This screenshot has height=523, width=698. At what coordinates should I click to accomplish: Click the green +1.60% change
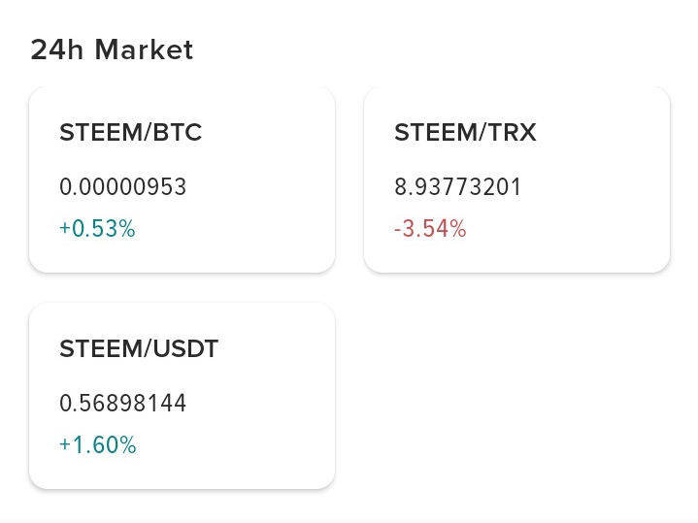pos(97,445)
